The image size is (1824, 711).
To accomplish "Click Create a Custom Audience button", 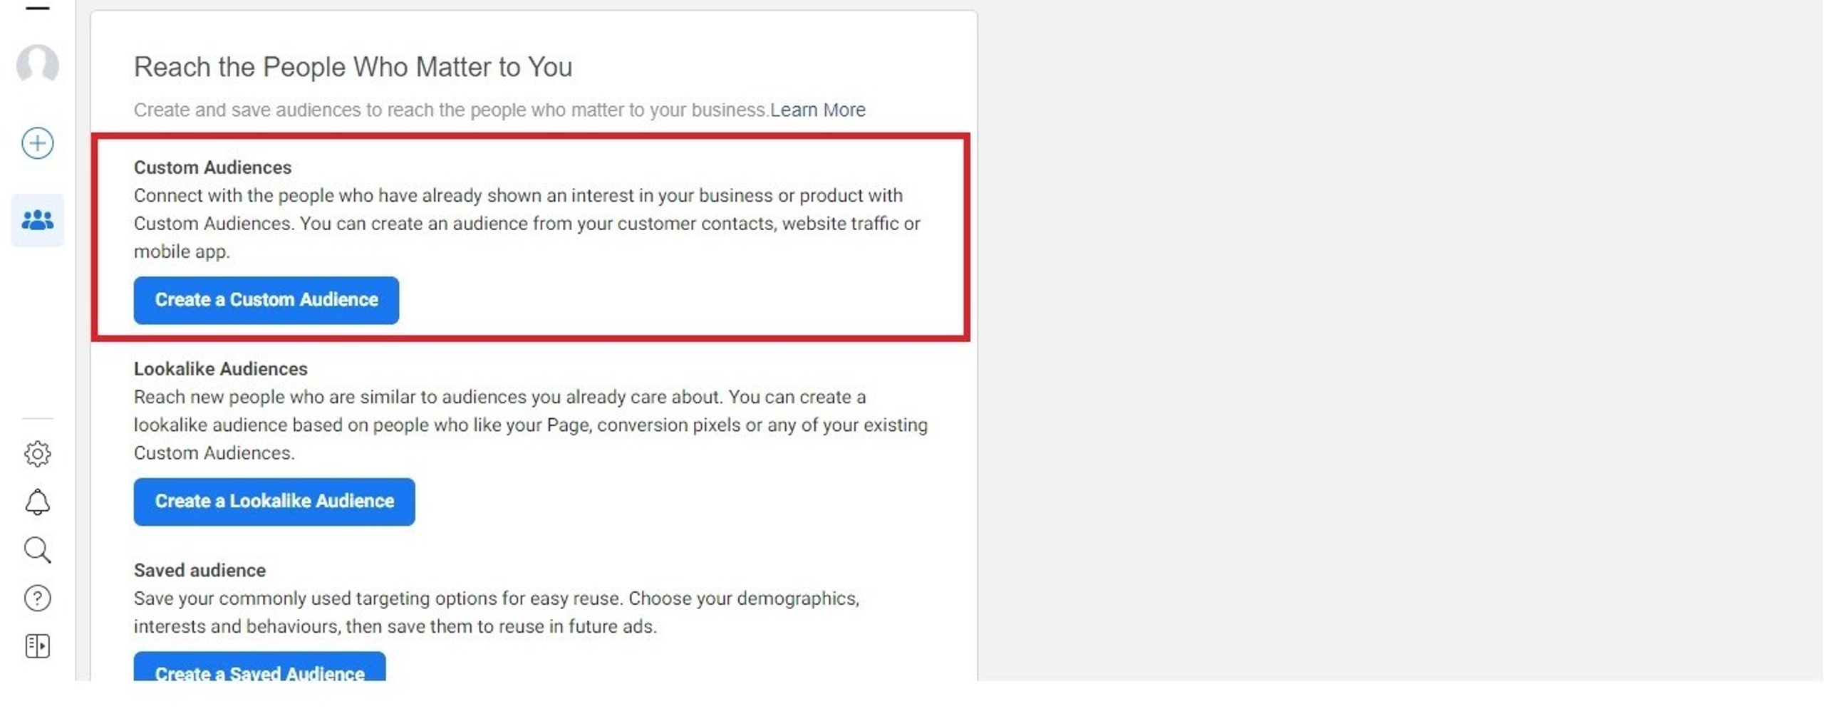I will tap(266, 300).
